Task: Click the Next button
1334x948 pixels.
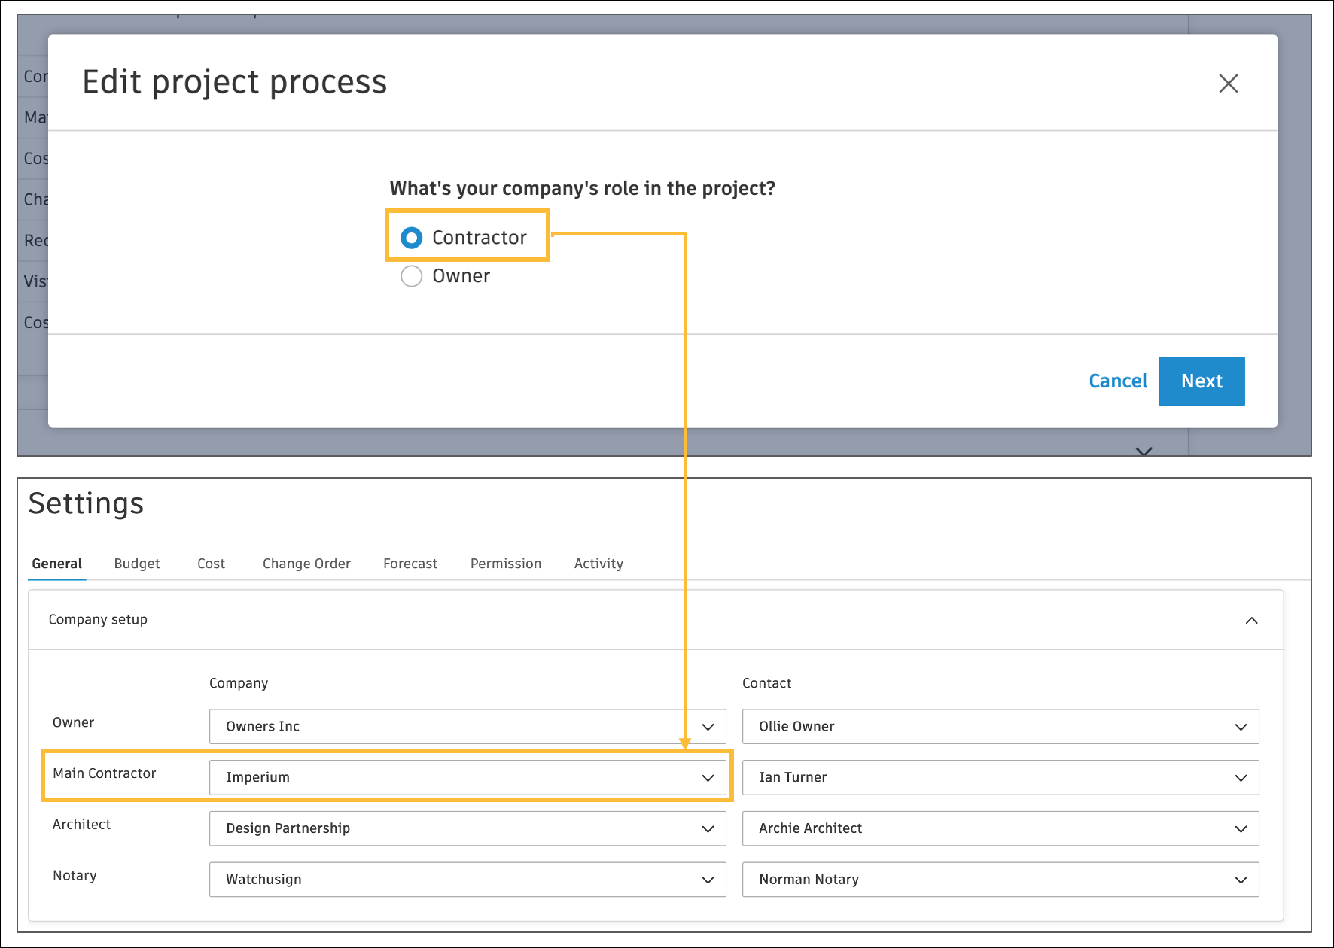Action: click(x=1201, y=381)
